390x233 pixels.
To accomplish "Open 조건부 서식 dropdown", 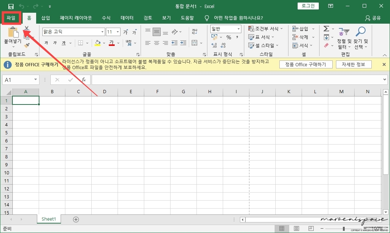I will pyautogui.click(x=265, y=29).
